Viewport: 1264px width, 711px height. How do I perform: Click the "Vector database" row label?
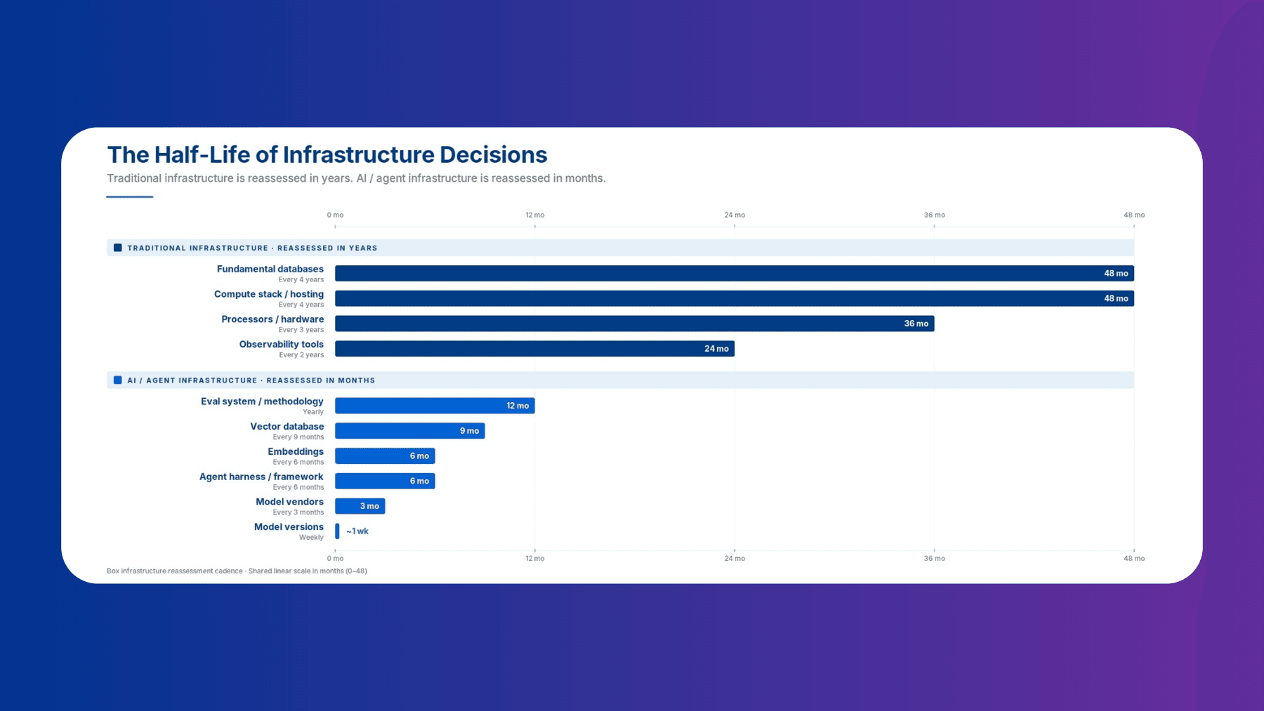[287, 427]
